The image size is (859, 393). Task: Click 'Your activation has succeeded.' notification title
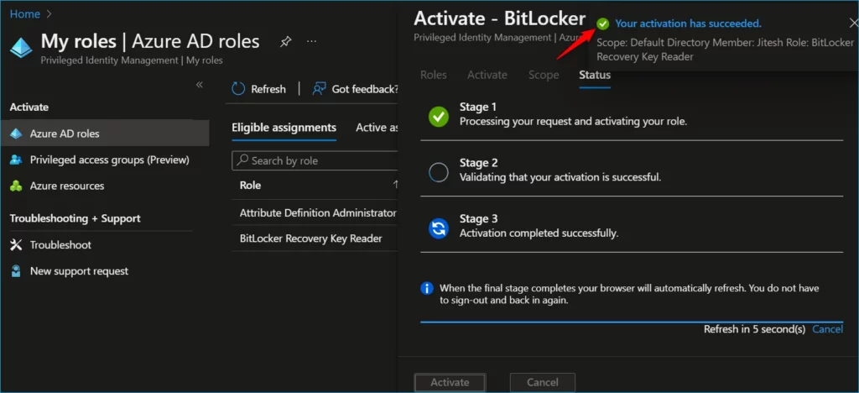688,24
